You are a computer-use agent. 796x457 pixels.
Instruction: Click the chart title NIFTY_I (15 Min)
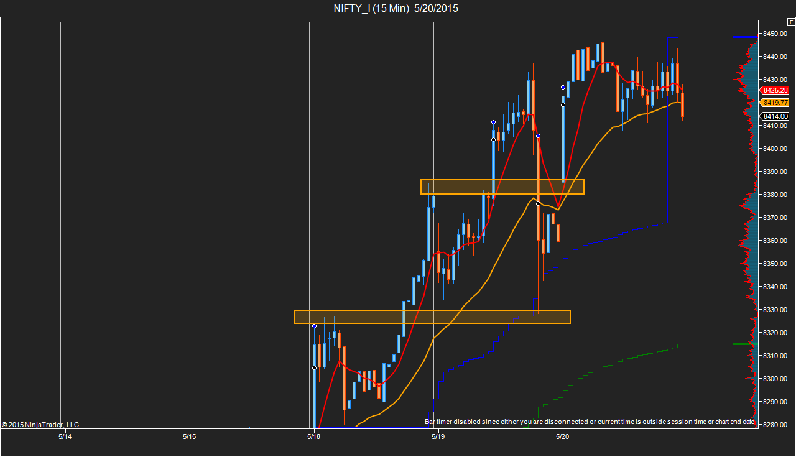372,8
